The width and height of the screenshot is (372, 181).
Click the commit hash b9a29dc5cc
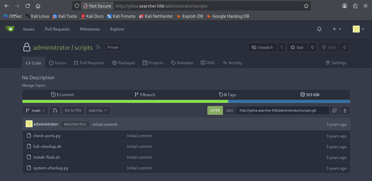pos(75,124)
